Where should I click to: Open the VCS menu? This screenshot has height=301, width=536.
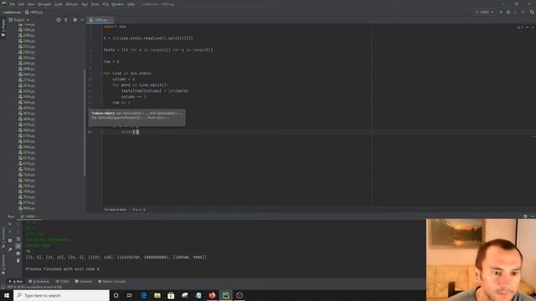pos(106,4)
